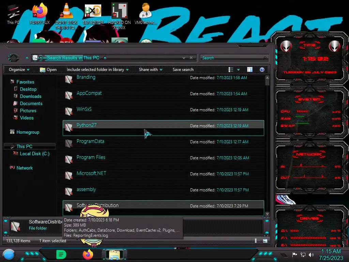Image resolution: width=349 pixels, height=262 pixels.
Task: Open the Organize menu
Action: click(19, 70)
